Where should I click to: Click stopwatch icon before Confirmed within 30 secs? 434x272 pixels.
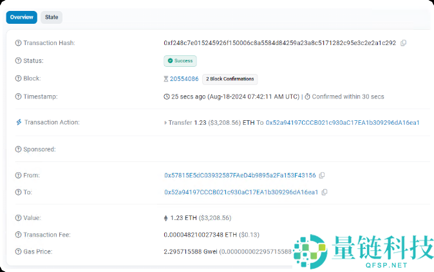[x=307, y=96]
